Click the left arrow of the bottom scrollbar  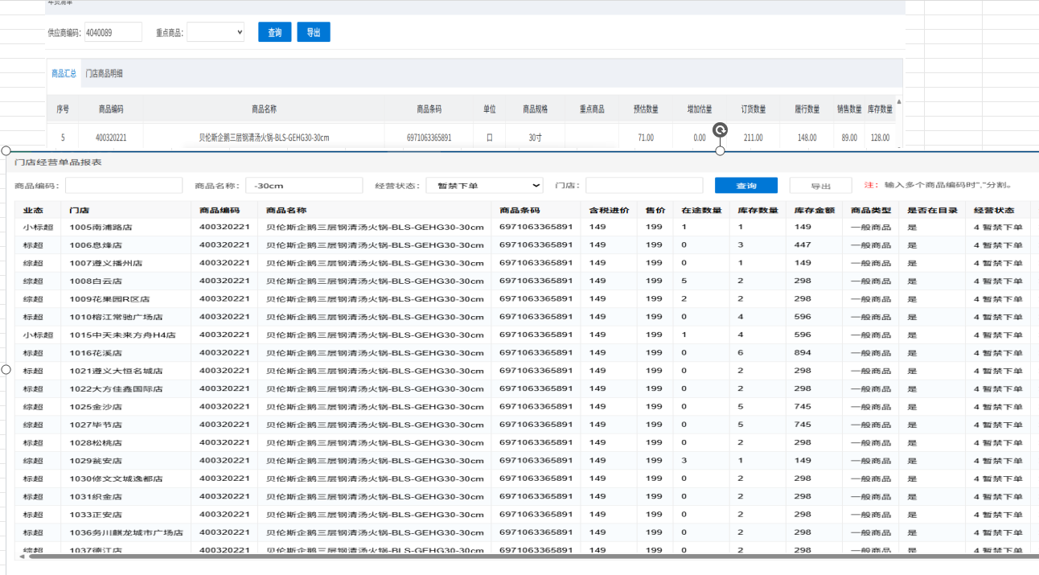tap(22, 556)
